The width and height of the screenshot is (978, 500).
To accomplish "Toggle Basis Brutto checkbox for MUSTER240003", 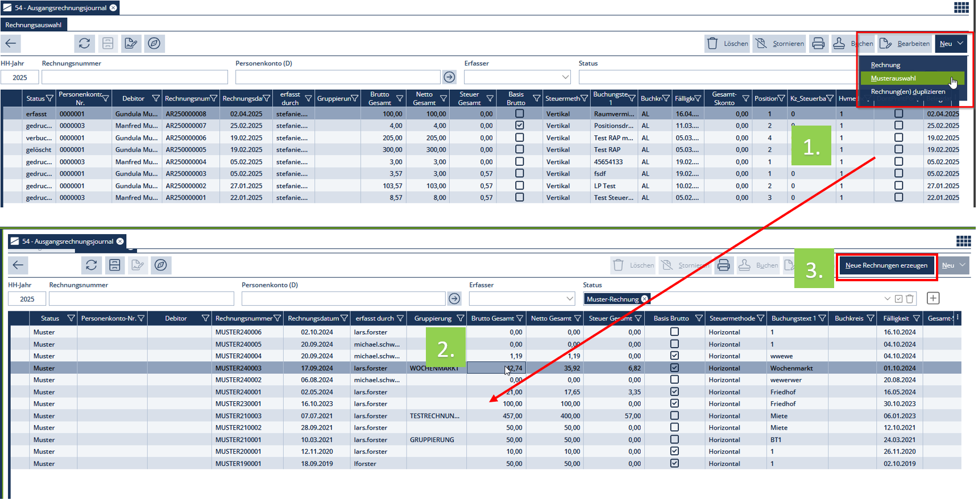I will 674,368.
